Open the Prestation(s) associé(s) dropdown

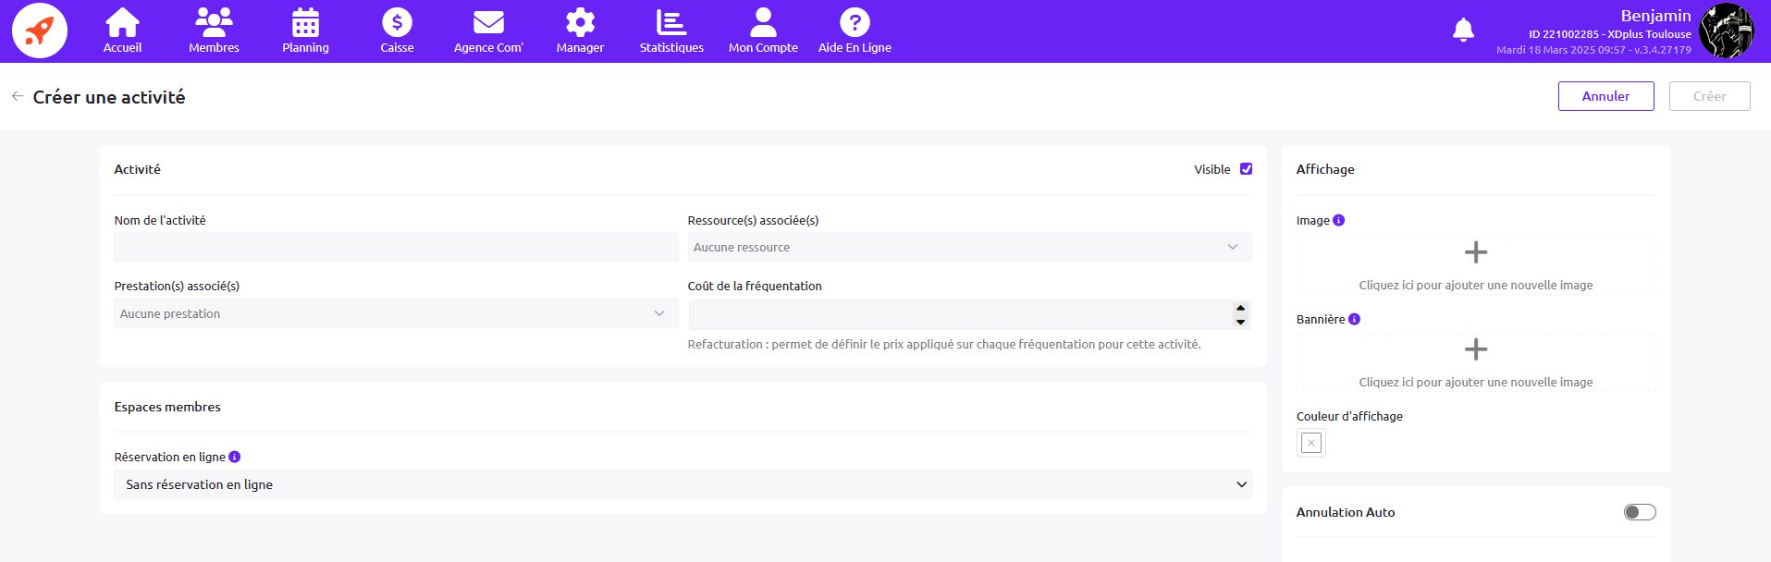(x=395, y=313)
